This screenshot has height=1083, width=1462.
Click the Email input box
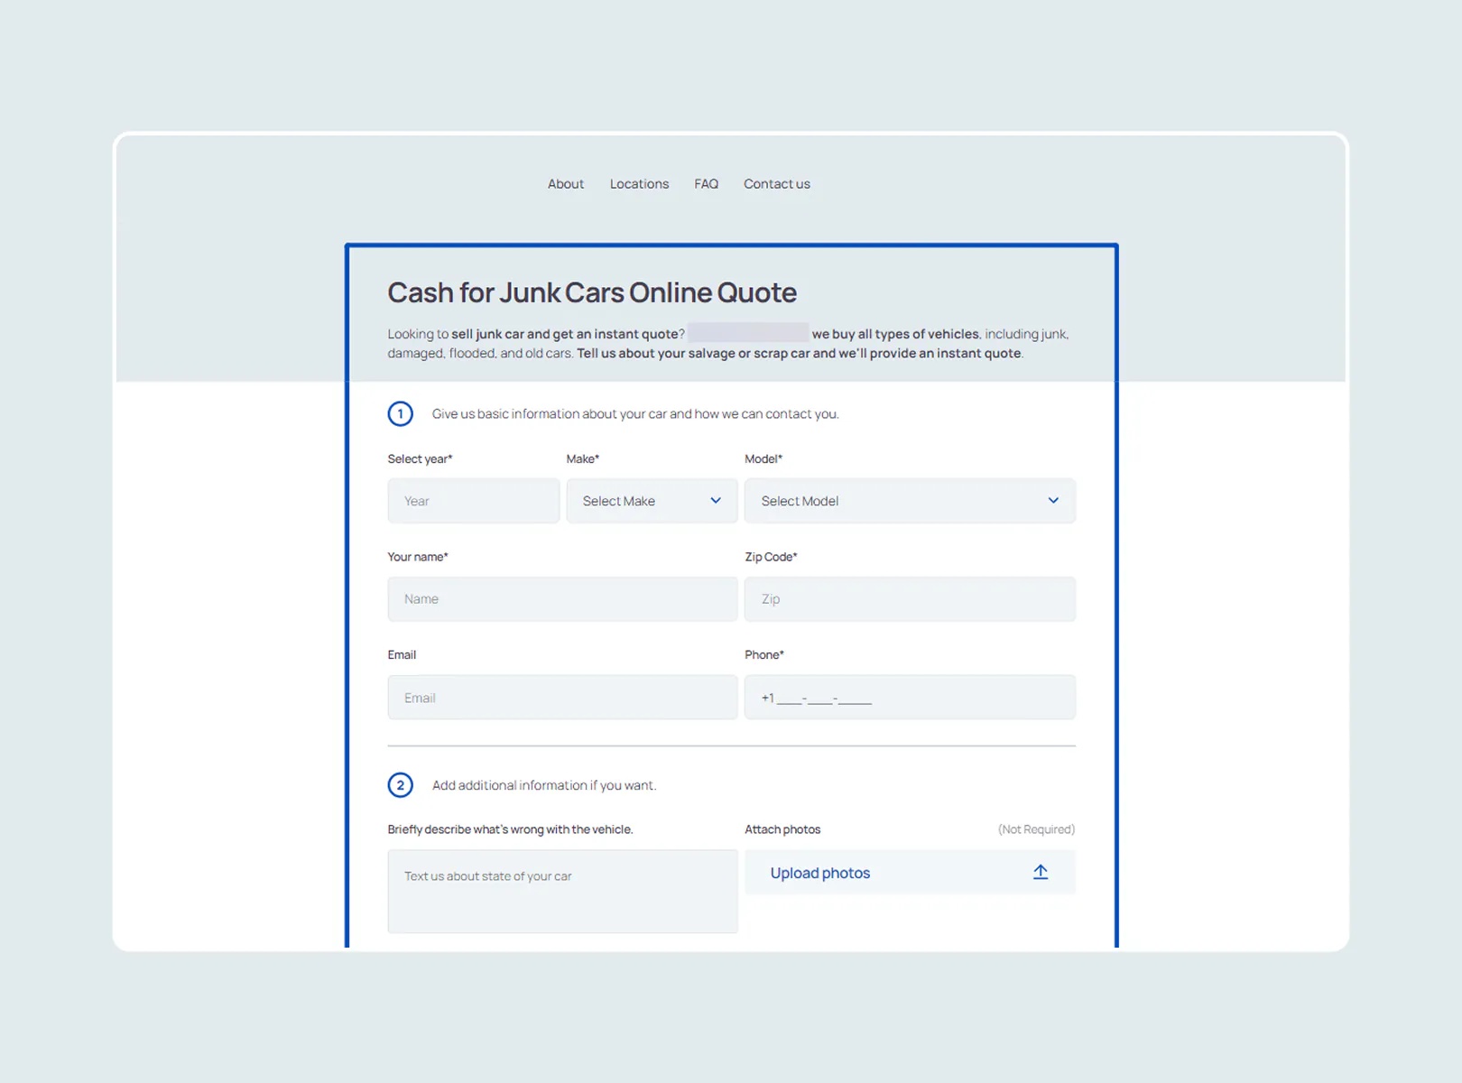tap(562, 698)
